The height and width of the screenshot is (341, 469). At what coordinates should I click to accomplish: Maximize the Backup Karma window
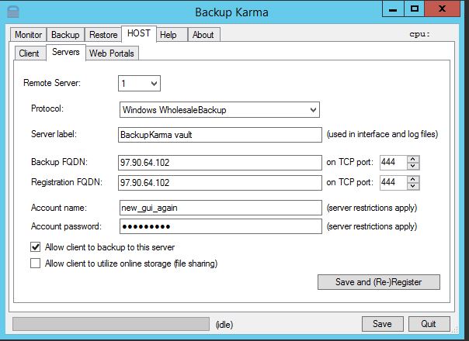click(415, 9)
